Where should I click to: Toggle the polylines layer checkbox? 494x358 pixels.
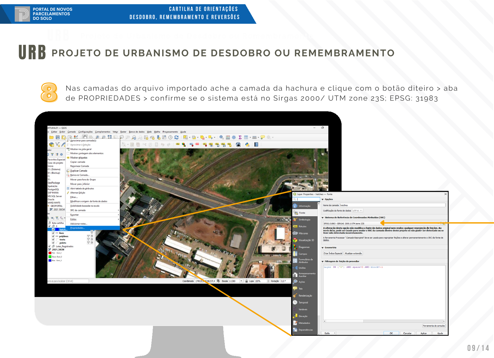click(53, 236)
